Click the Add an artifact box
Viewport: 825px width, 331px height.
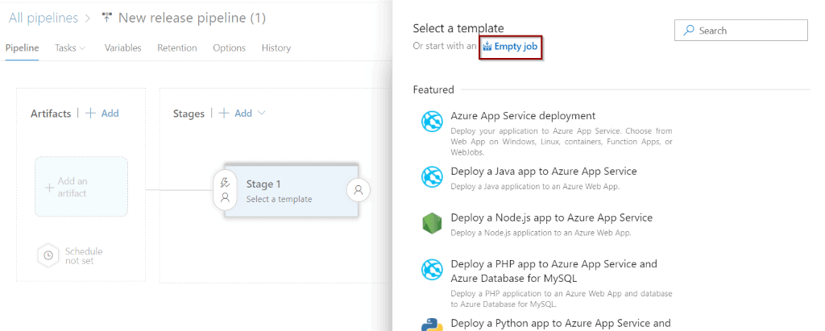click(81, 187)
